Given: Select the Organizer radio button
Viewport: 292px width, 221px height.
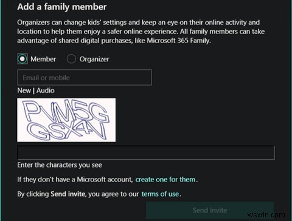Looking at the screenshot, I should (x=71, y=59).
